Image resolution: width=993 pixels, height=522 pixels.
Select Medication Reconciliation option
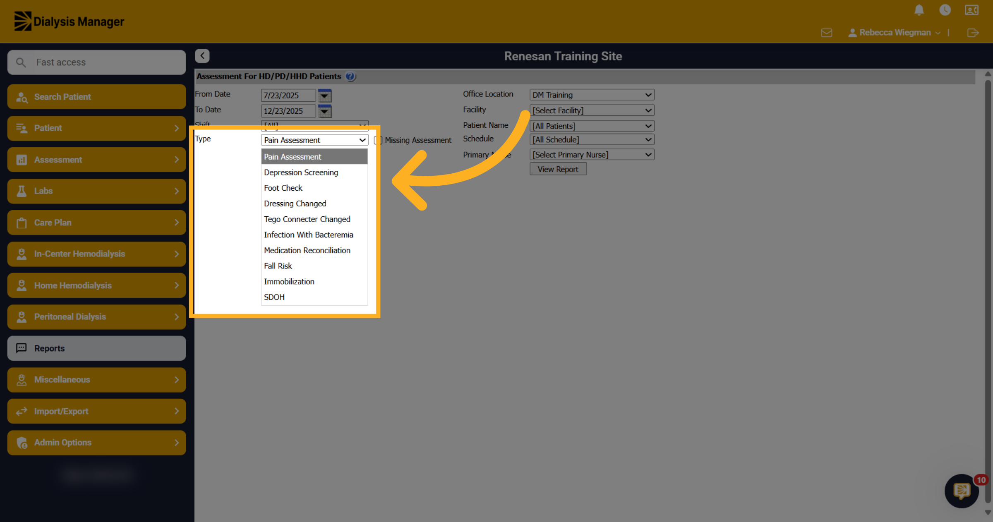[x=314, y=250]
